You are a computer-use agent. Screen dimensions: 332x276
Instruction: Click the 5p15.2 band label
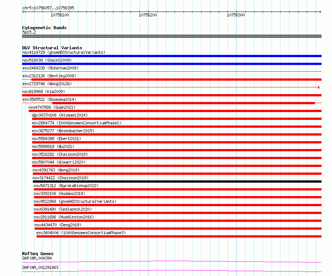pos(29,32)
